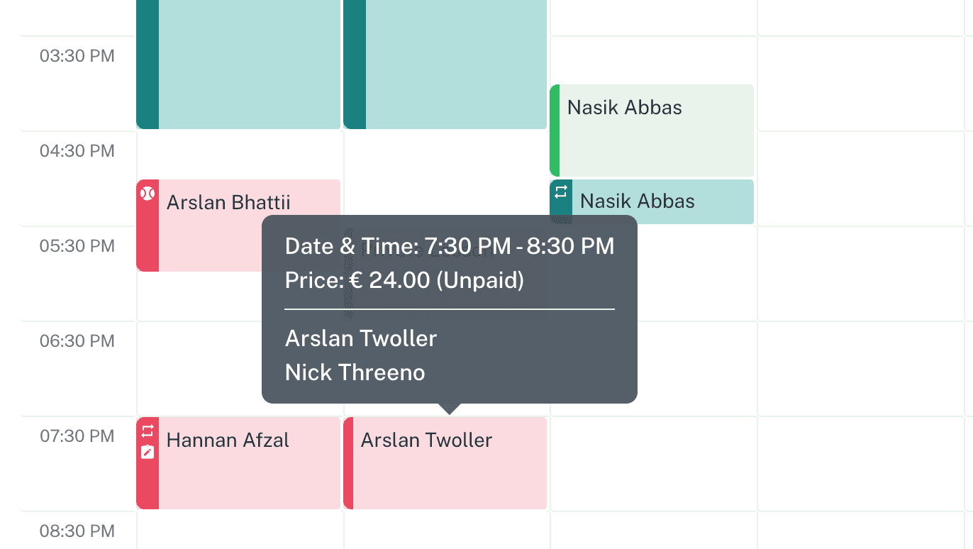Click note edit icon on Hannan Afzal booking
973x549 pixels.
tap(148, 452)
